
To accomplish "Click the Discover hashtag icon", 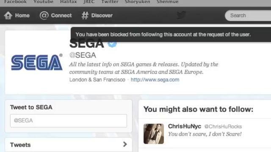I will [85, 16].
